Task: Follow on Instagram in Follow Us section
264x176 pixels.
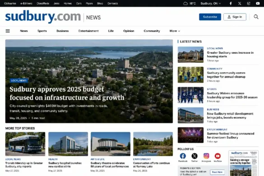Action: pos(206,156)
